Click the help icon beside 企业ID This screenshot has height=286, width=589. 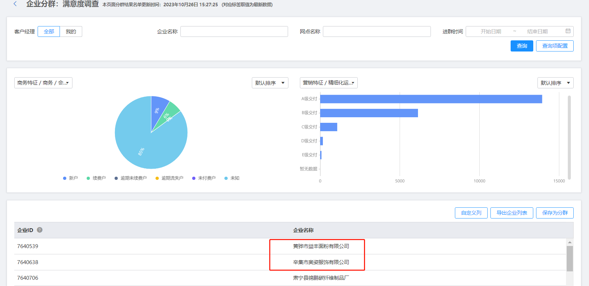[40, 230]
